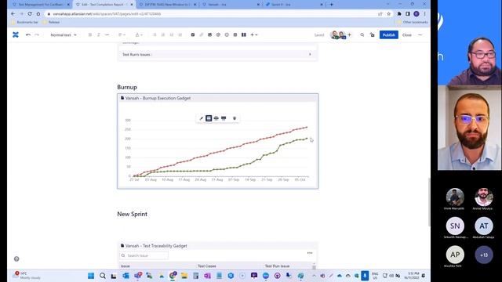
Task: Set the gadget to wide width
Action: [x=216, y=118]
